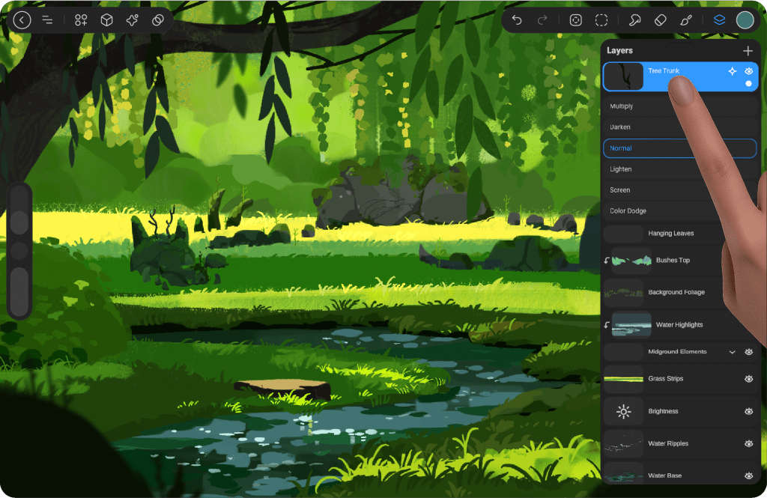Add a new layer with plus button
The width and height of the screenshot is (767, 498).
[748, 51]
